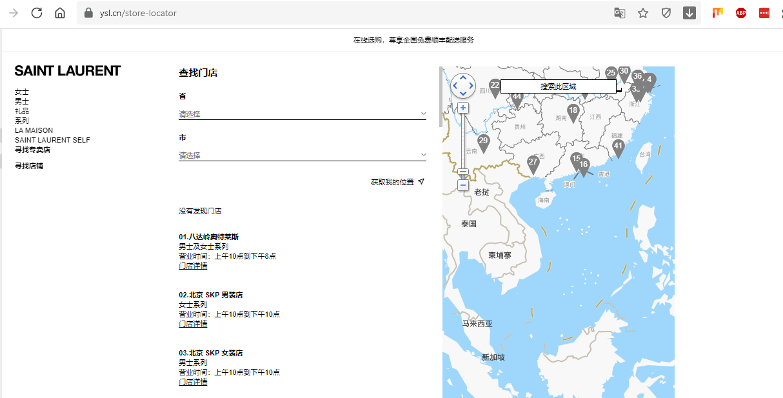Open the 省 province dropdown
783x398 pixels.
(x=302, y=114)
